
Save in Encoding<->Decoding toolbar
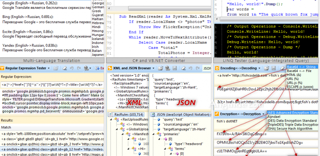coord(274,68)
